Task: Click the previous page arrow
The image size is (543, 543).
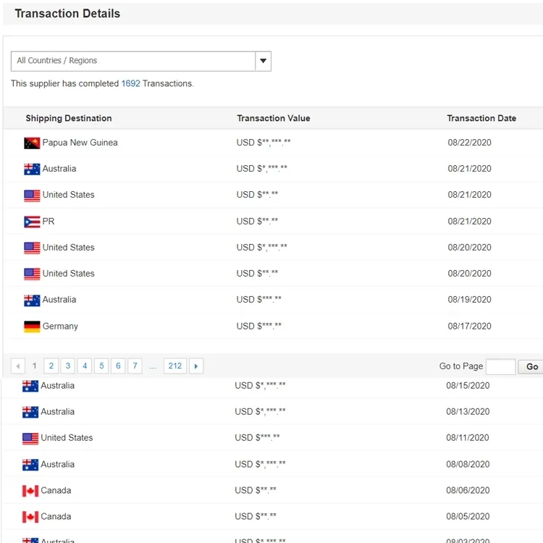Action: point(18,366)
